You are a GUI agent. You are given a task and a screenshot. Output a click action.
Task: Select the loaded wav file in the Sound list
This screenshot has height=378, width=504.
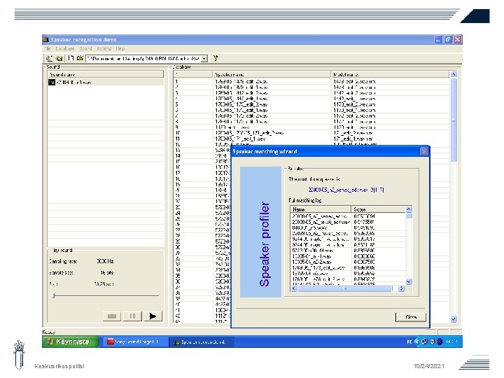tap(106, 83)
